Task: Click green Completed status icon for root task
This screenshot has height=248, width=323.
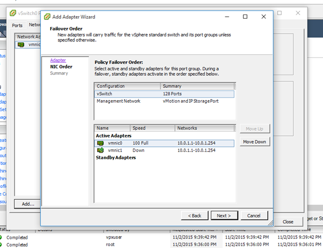Action: (x=1, y=245)
